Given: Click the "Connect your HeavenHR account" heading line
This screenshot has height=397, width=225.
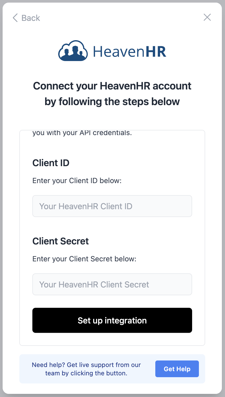Looking at the screenshot, I should 112,86.
